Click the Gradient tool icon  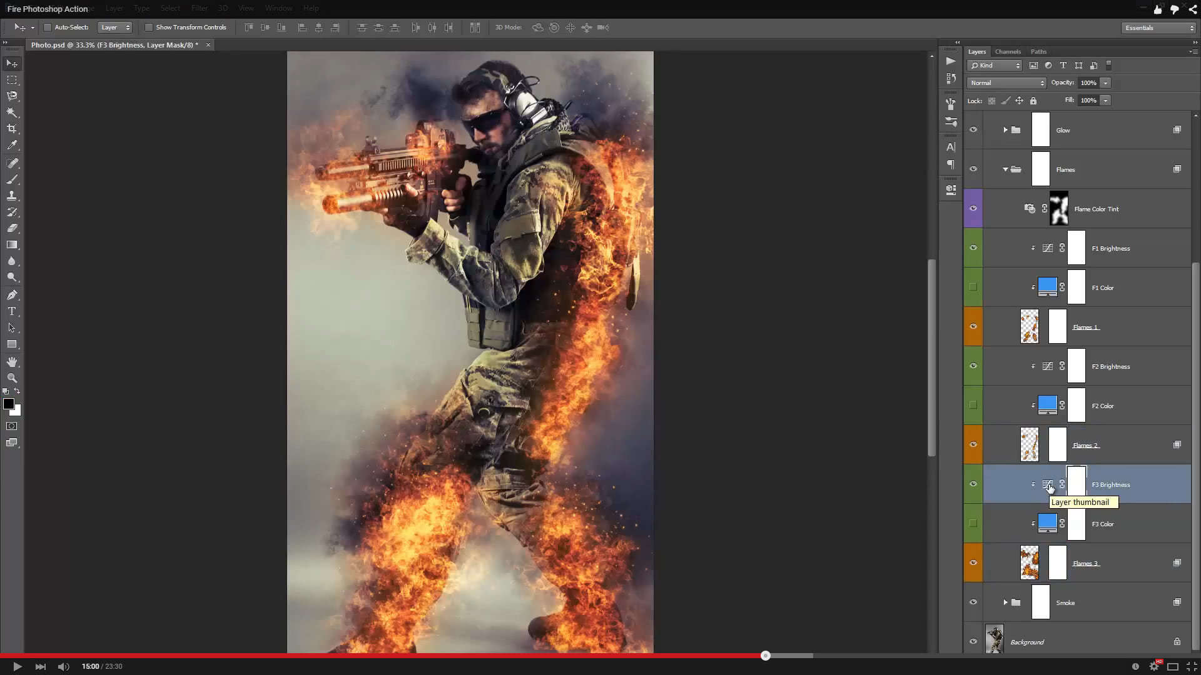pyautogui.click(x=13, y=245)
